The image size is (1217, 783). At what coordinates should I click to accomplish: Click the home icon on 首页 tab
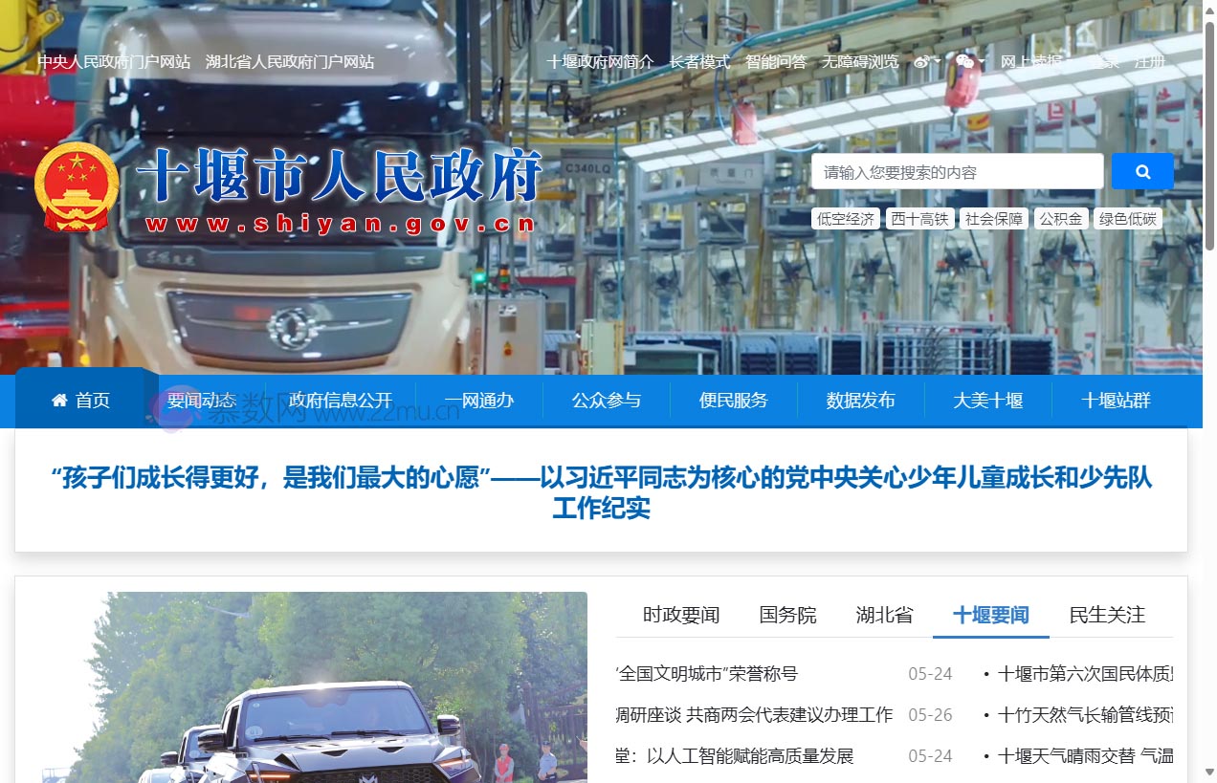pos(57,400)
